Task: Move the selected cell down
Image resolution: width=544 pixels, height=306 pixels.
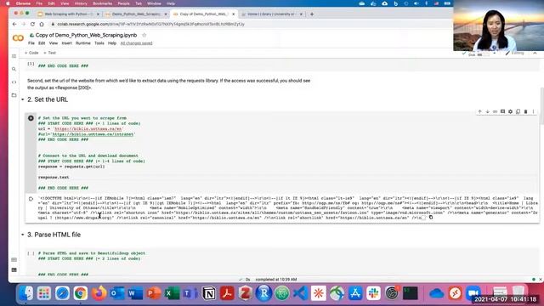Action: point(487,111)
